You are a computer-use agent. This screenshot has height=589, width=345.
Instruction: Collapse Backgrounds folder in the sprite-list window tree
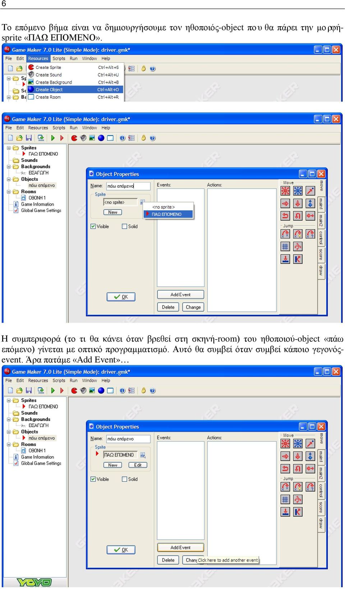click(9, 167)
